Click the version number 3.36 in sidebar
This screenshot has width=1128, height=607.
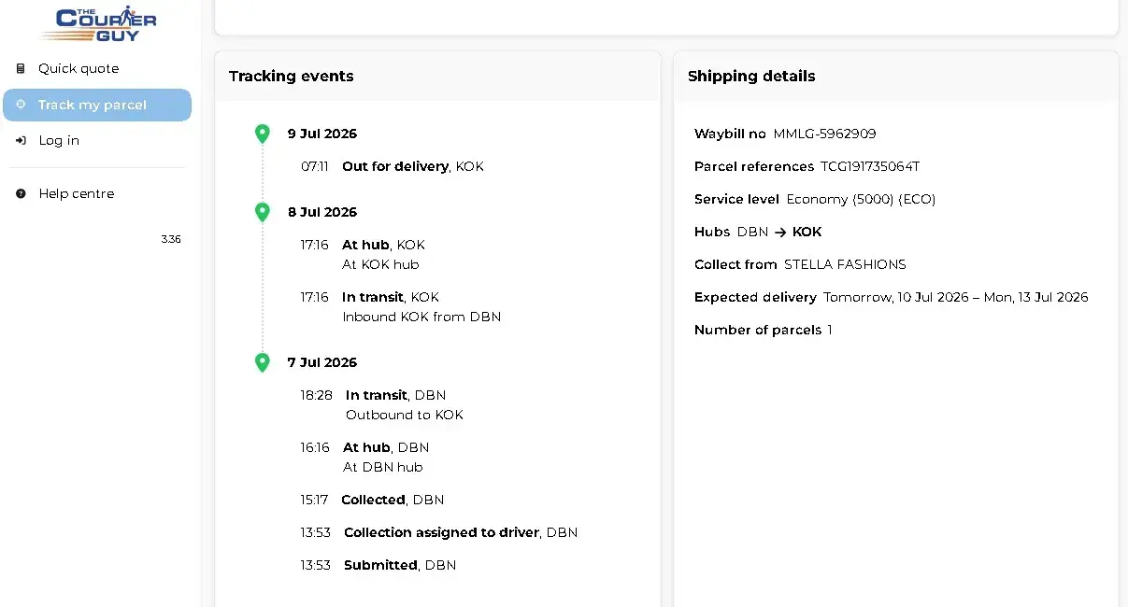(171, 239)
